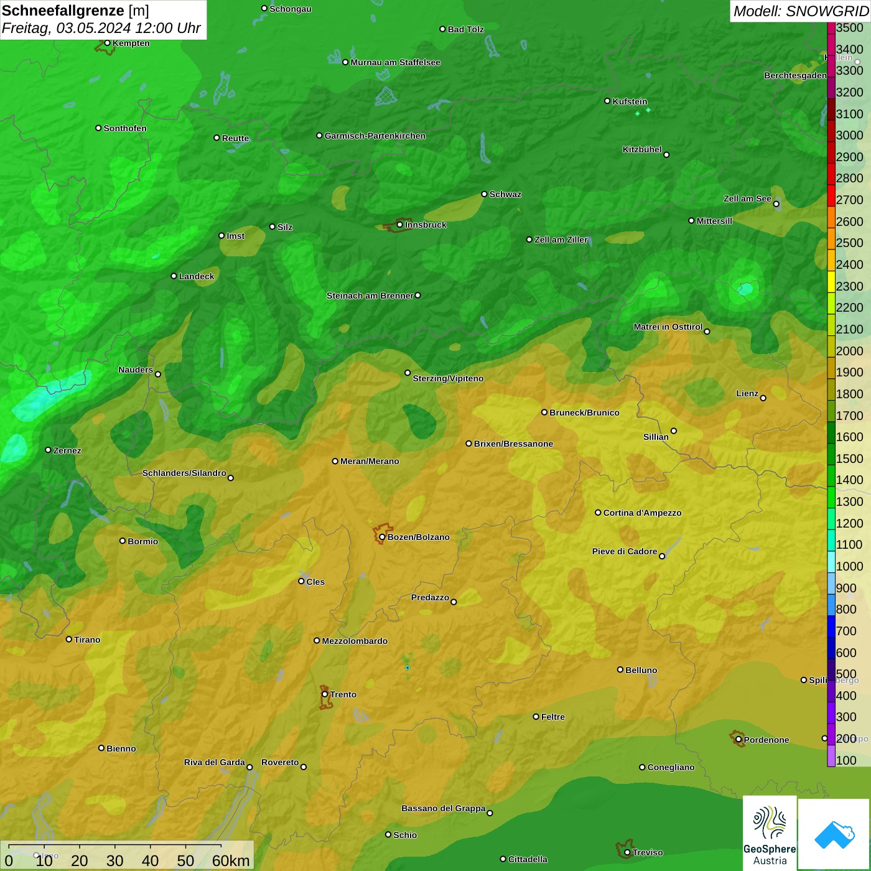Viewport: 871px width, 871px height.
Task: Select the Pordenone city marker dot
Action: coord(738,740)
